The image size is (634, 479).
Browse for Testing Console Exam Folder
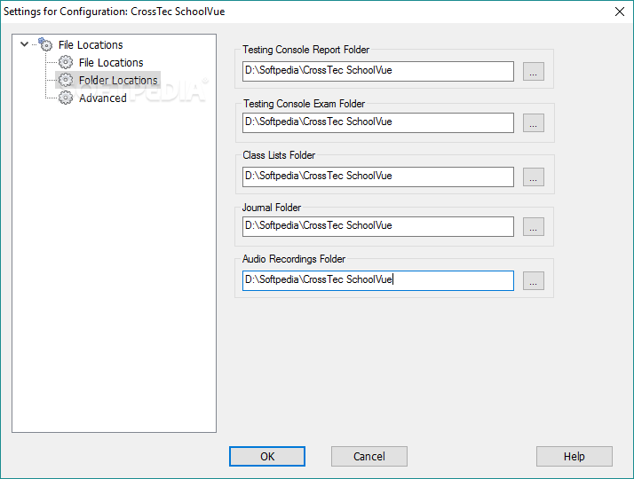pyautogui.click(x=534, y=122)
